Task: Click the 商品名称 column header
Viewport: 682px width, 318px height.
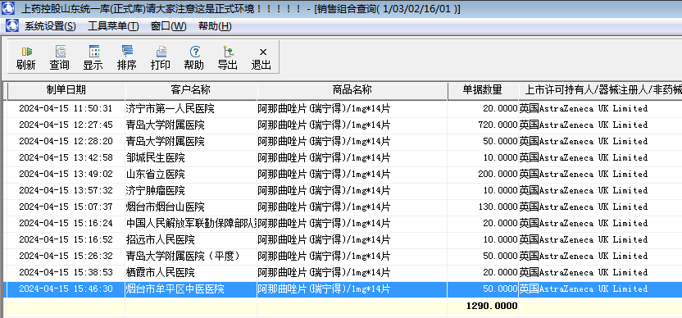Action: [352, 90]
